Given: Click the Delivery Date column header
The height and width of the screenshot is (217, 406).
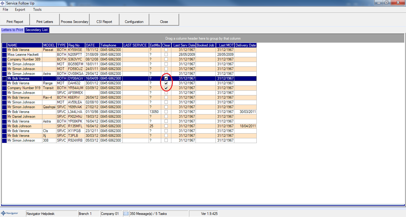Looking at the screenshot, I should 245,45.
